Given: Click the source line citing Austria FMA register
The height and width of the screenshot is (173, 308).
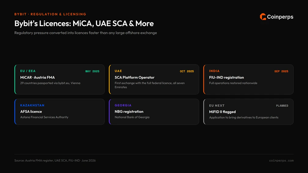Looking at the screenshot, I should (x=55, y=160).
